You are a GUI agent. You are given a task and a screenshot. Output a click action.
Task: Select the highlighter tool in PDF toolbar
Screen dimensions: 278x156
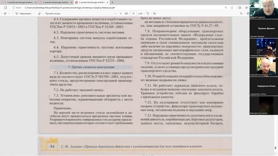click(5, 13)
